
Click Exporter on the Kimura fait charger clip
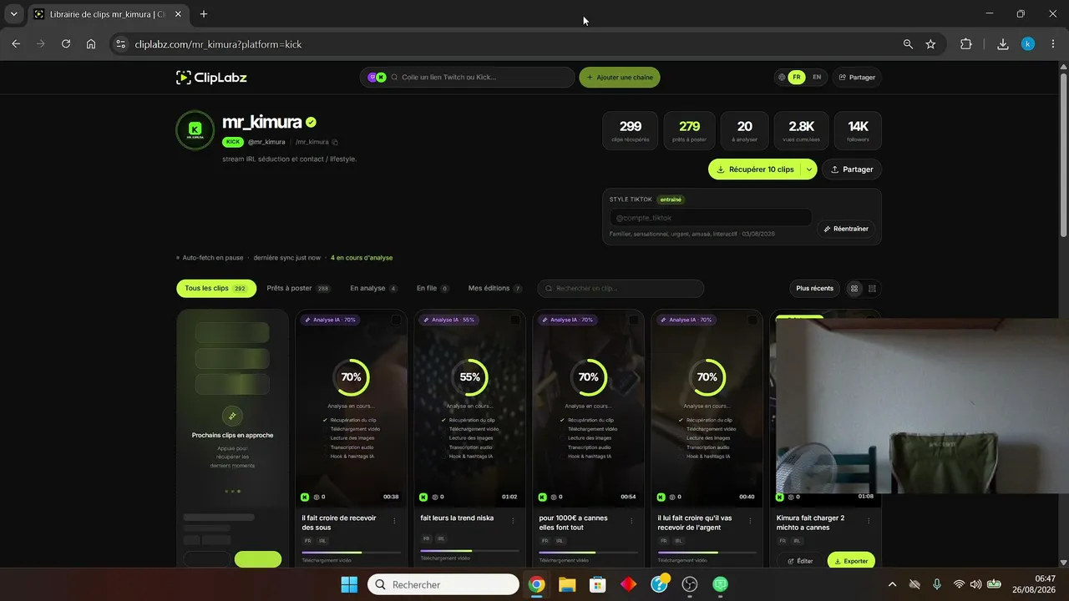click(x=851, y=561)
